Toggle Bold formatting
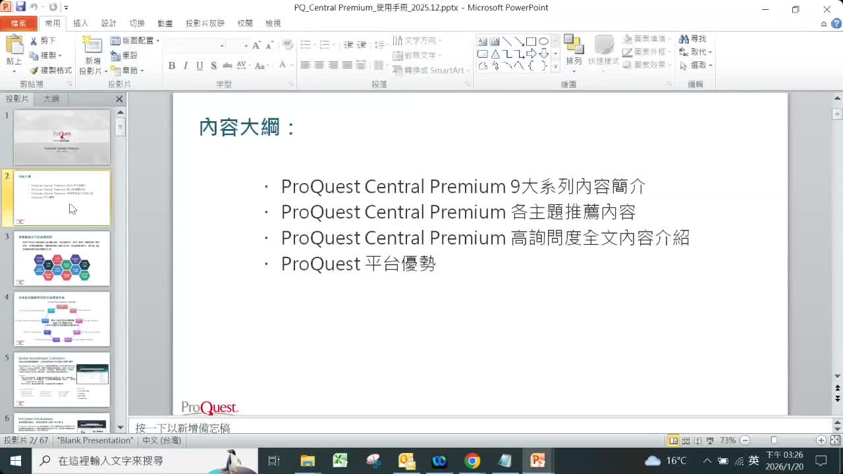 click(172, 66)
